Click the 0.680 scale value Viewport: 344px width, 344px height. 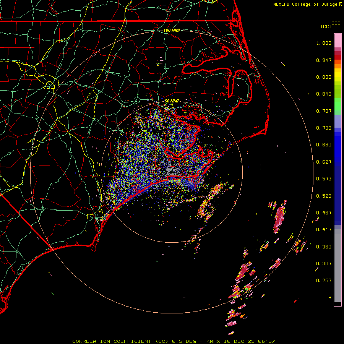point(324,145)
